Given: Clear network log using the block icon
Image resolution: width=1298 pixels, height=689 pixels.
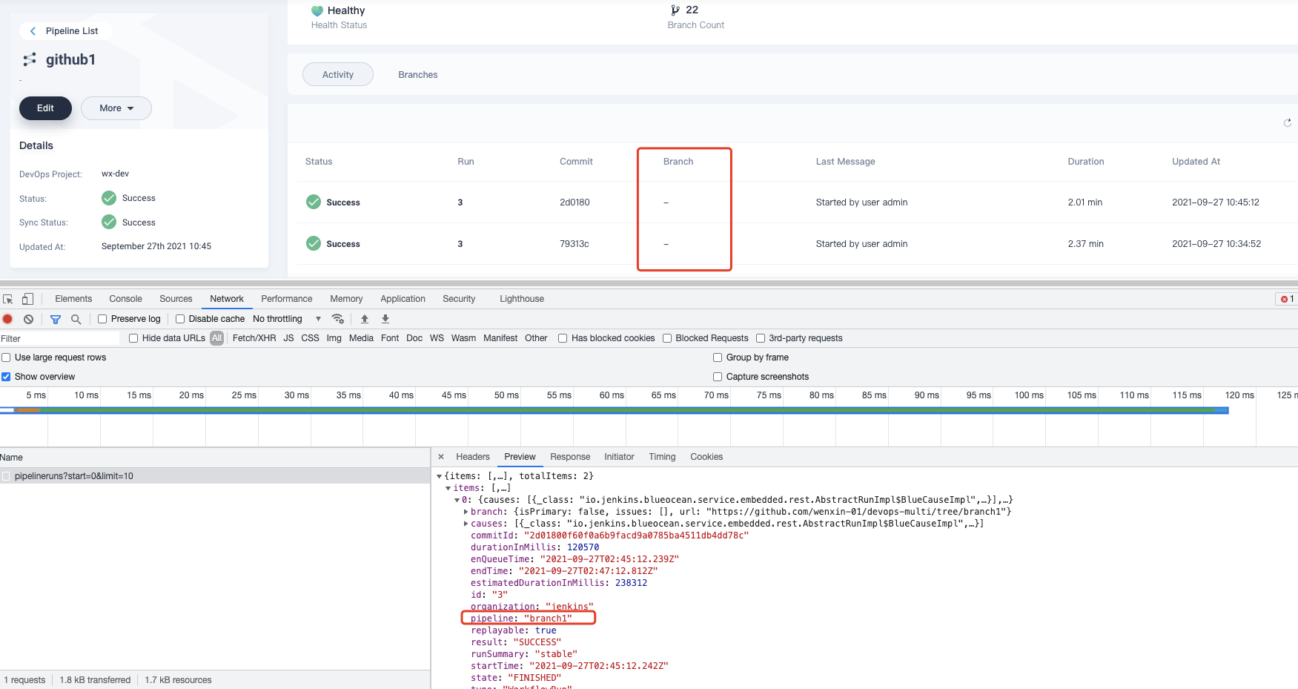Looking at the screenshot, I should click(x=28, y=319).
